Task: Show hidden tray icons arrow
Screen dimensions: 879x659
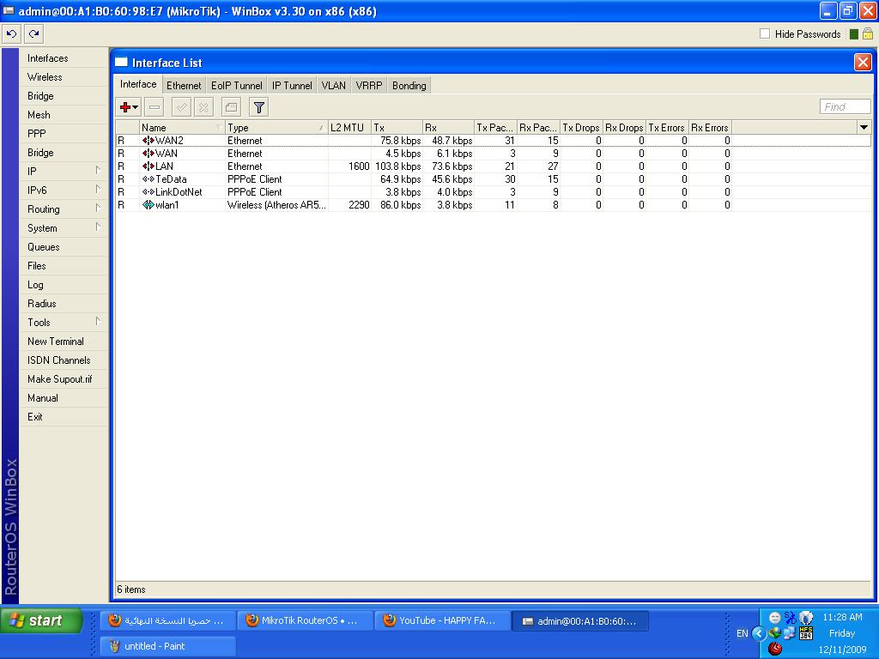Action: coord(759,634)
